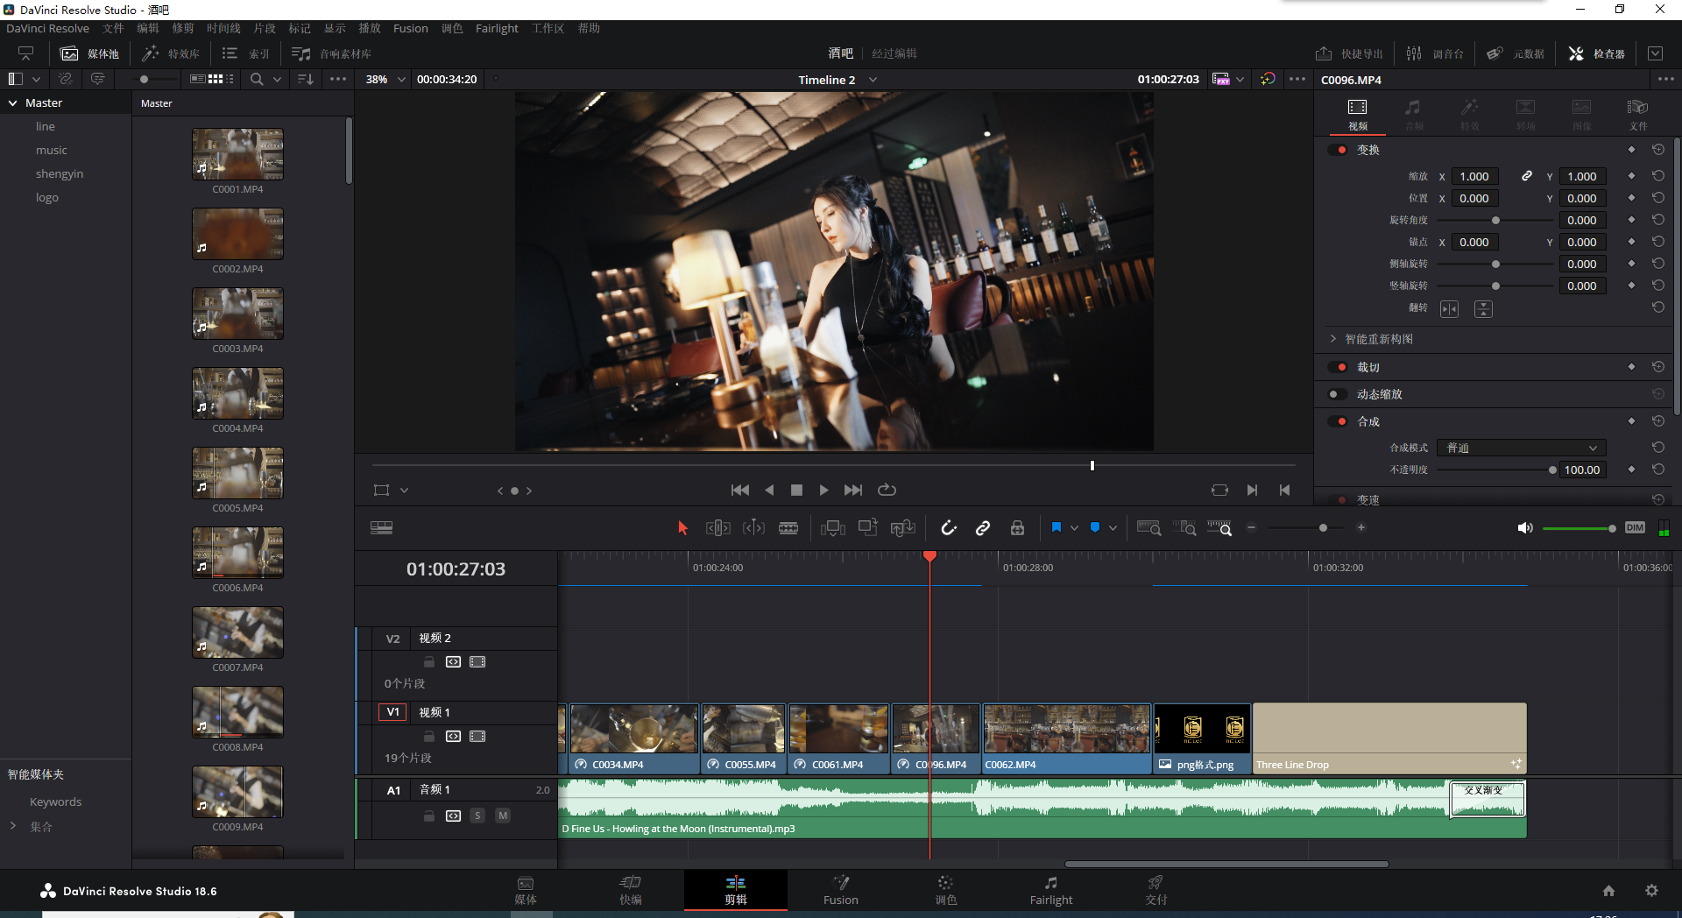Play timeline in reverse
The width and height of the screenshot is (1682, 918).
pos(769,491)
